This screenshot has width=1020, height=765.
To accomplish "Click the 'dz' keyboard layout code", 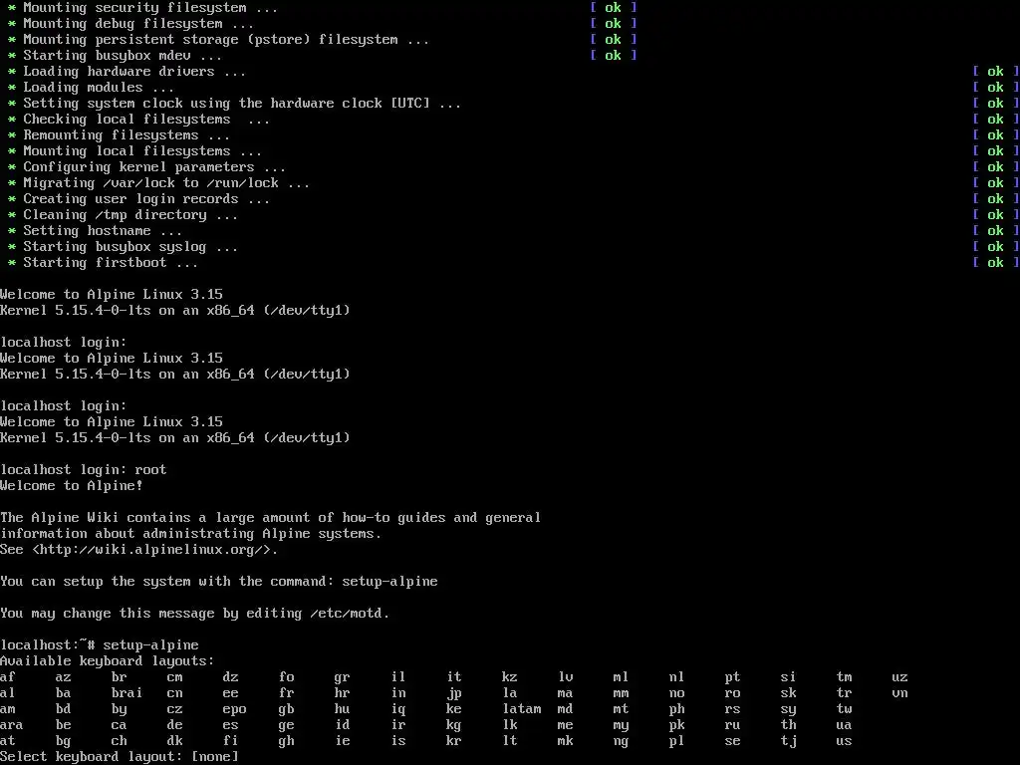I will coord(230,677).
